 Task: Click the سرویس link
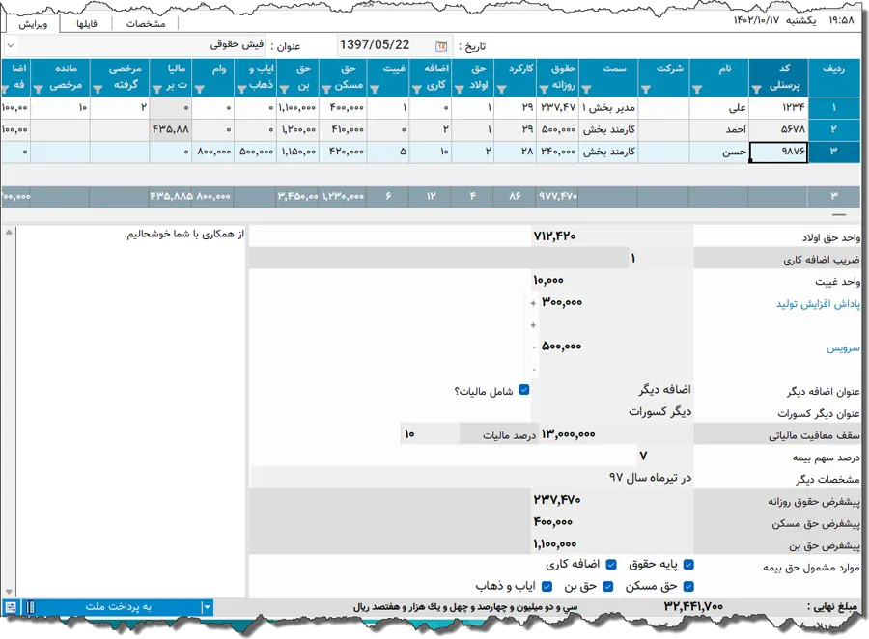[843, 348]
